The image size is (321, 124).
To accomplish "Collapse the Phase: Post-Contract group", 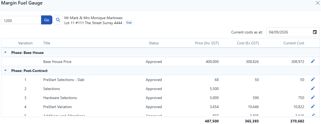I will point(5,71).
